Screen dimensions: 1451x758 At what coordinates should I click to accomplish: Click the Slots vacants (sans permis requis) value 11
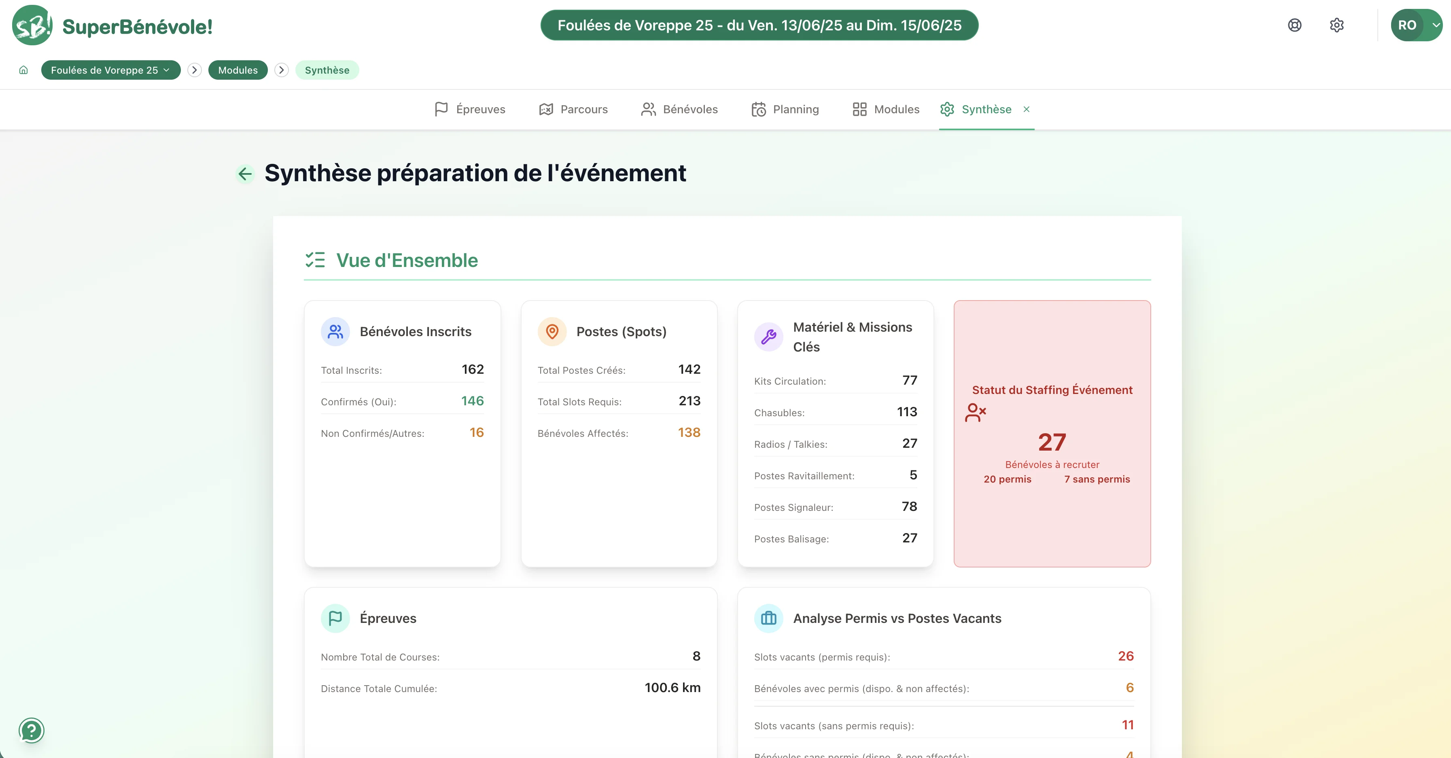(1128, 725)
